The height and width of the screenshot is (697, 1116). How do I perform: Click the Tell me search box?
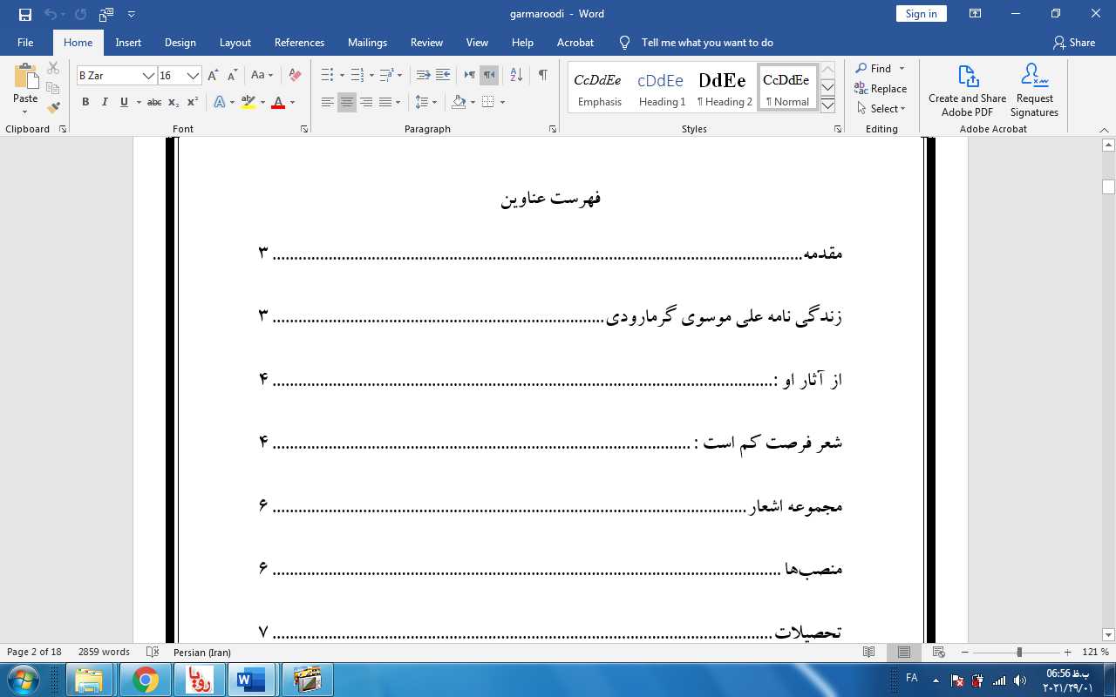tap(706, 43)
